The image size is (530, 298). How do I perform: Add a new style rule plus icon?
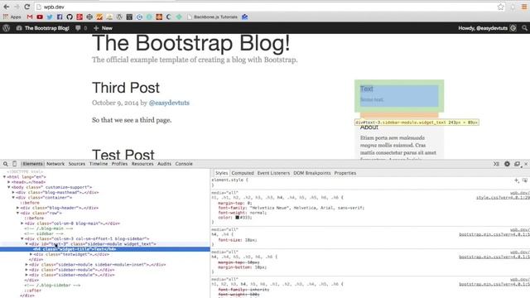tap(517, 180)
